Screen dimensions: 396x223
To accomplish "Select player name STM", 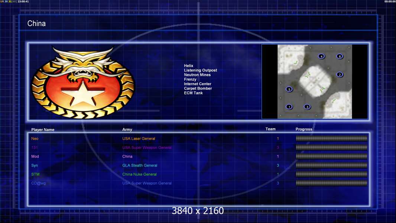I will [x=35, y=174].
